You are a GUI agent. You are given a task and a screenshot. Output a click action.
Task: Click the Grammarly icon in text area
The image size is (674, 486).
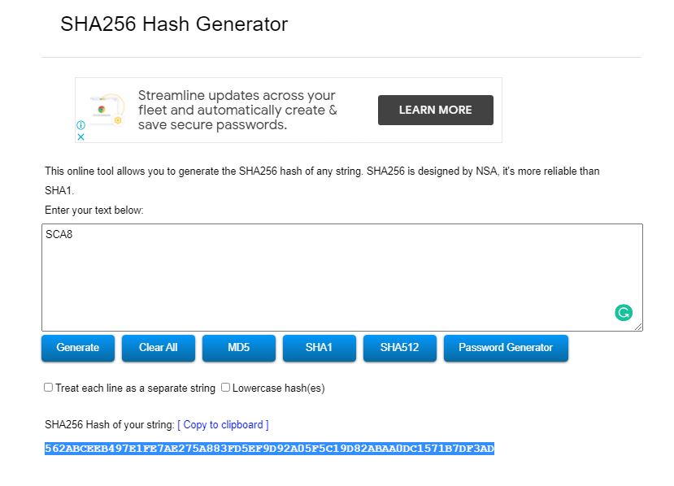pos(624,313)
